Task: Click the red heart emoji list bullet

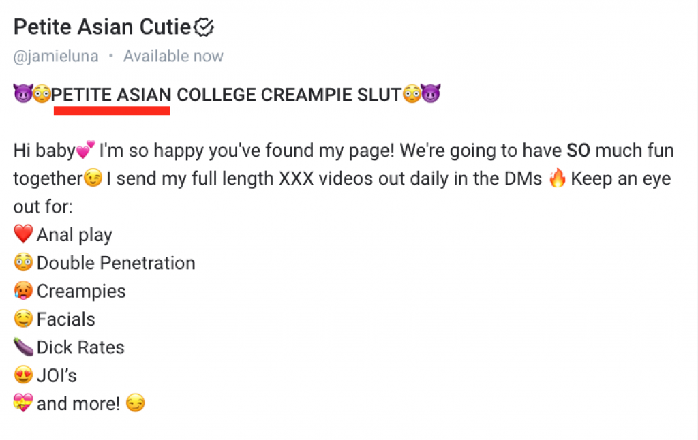Action: point(23,234)
